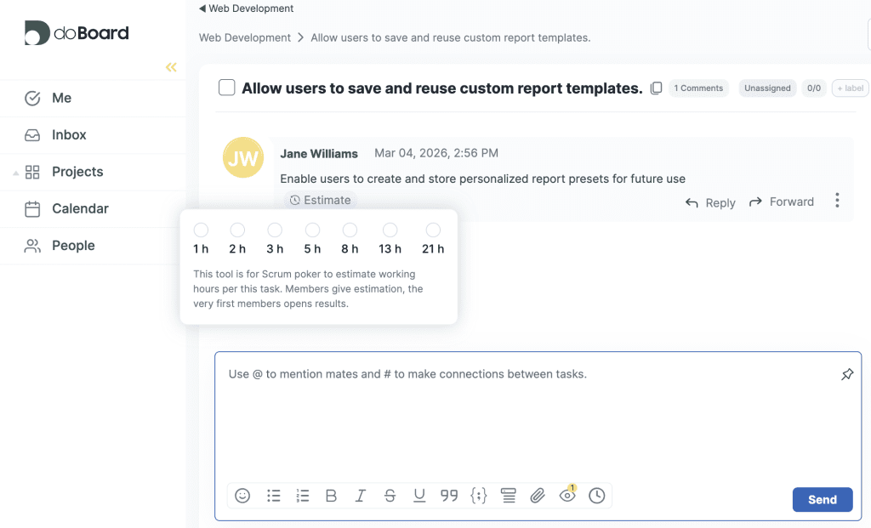The image size is (871, 528).
Task: Insert a numbered list in the comment
Action: click(302, 496)
